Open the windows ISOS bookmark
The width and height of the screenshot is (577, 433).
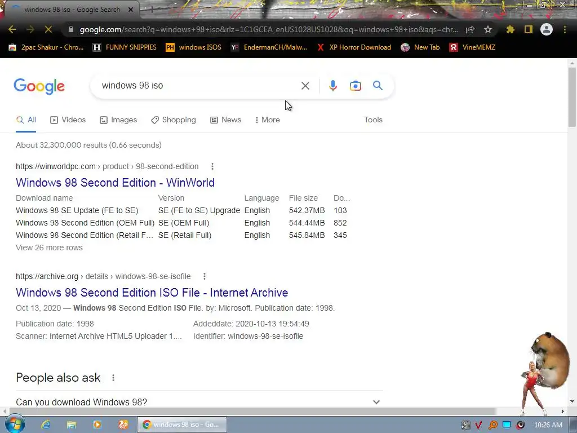coord(194,47)
